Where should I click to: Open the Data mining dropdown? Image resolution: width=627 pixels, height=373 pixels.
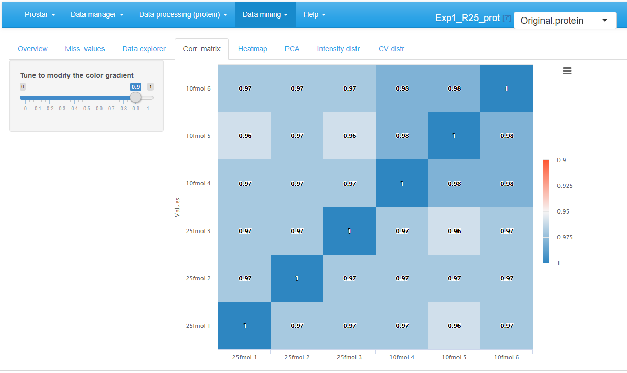pyautogui.click(x=265, y=14)
